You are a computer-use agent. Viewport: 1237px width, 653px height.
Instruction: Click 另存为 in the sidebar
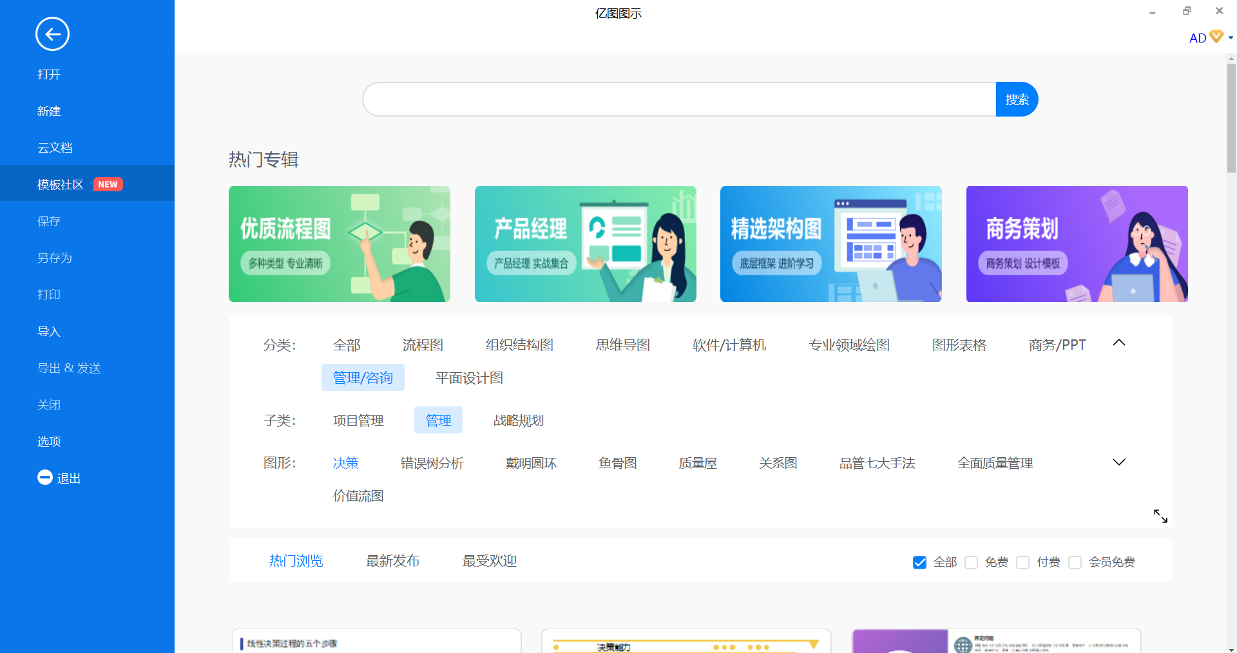tap(55, 258)
